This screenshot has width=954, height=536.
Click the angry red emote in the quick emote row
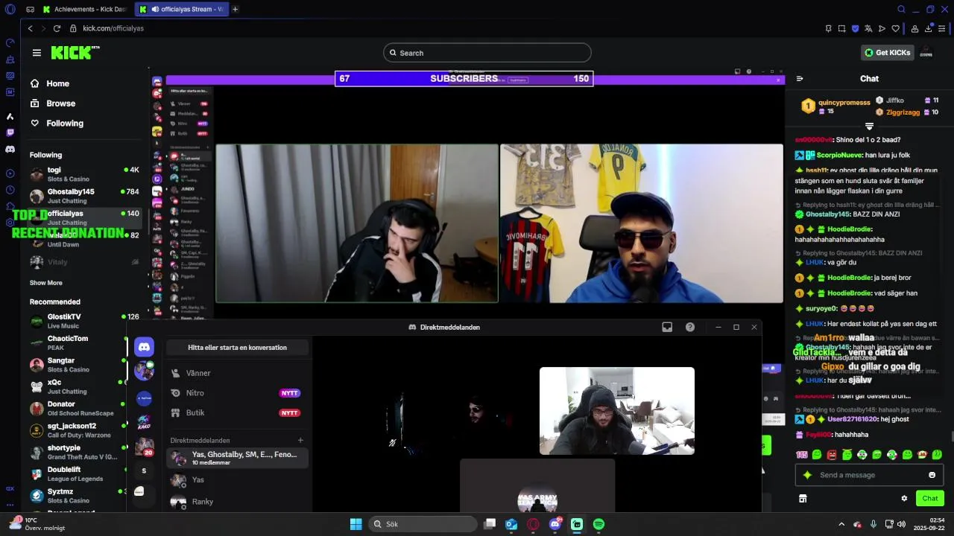click(x=832, y=454)
